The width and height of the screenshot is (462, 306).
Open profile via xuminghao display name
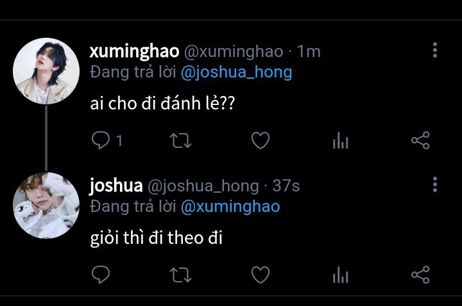click(x=134, y=51)
